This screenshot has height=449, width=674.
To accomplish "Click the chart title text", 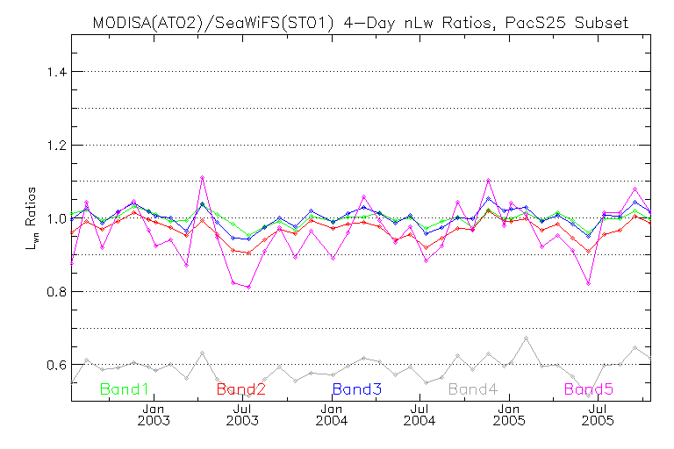I will click(360, 22).
